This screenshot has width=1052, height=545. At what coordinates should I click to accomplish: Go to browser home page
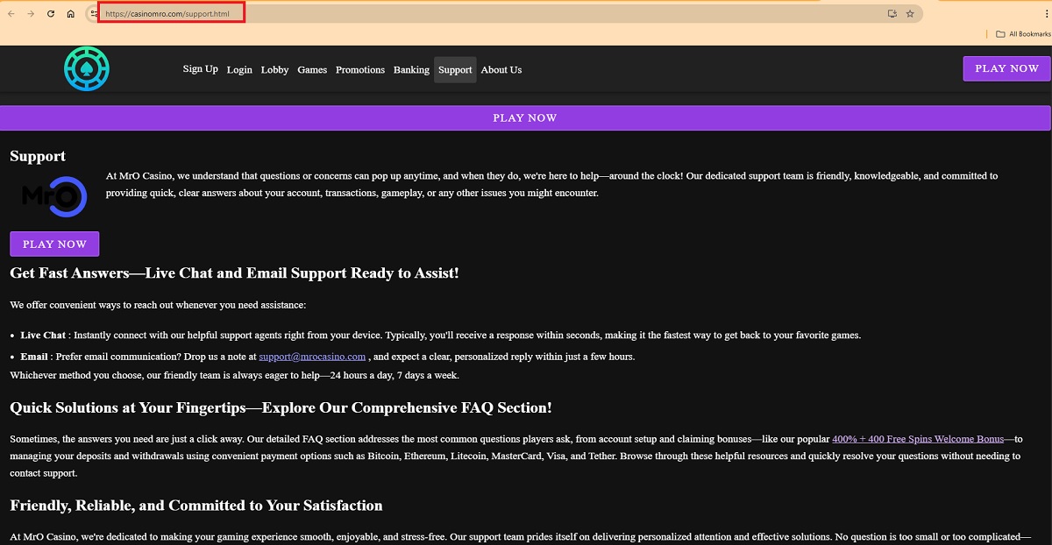pyautogui.click(x=71, y=14)
